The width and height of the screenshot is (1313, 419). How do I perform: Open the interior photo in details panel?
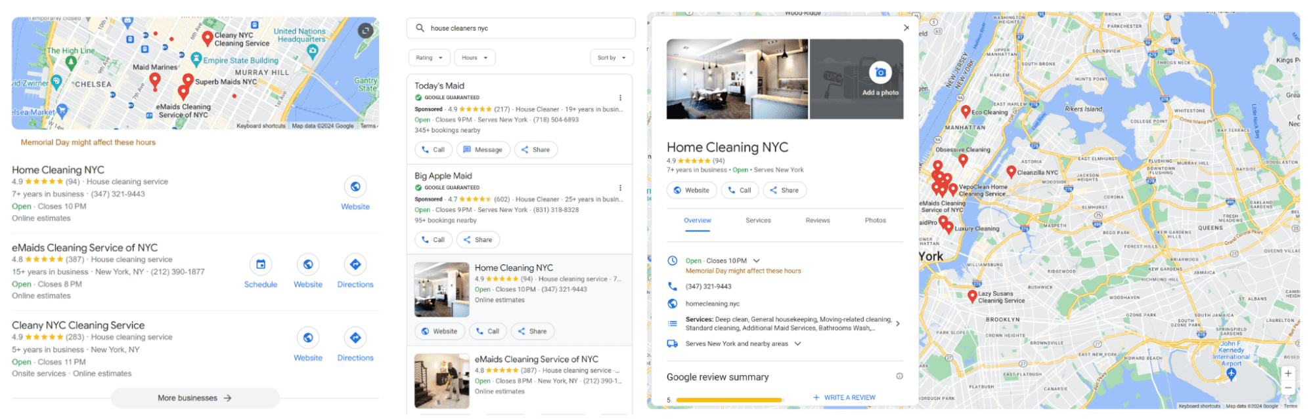click(x=737, y=79)
